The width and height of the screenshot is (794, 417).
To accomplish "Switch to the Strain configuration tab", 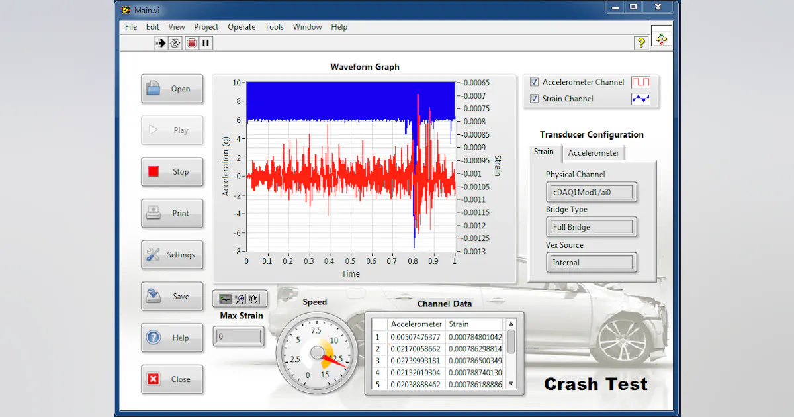I will coord(544,152).
